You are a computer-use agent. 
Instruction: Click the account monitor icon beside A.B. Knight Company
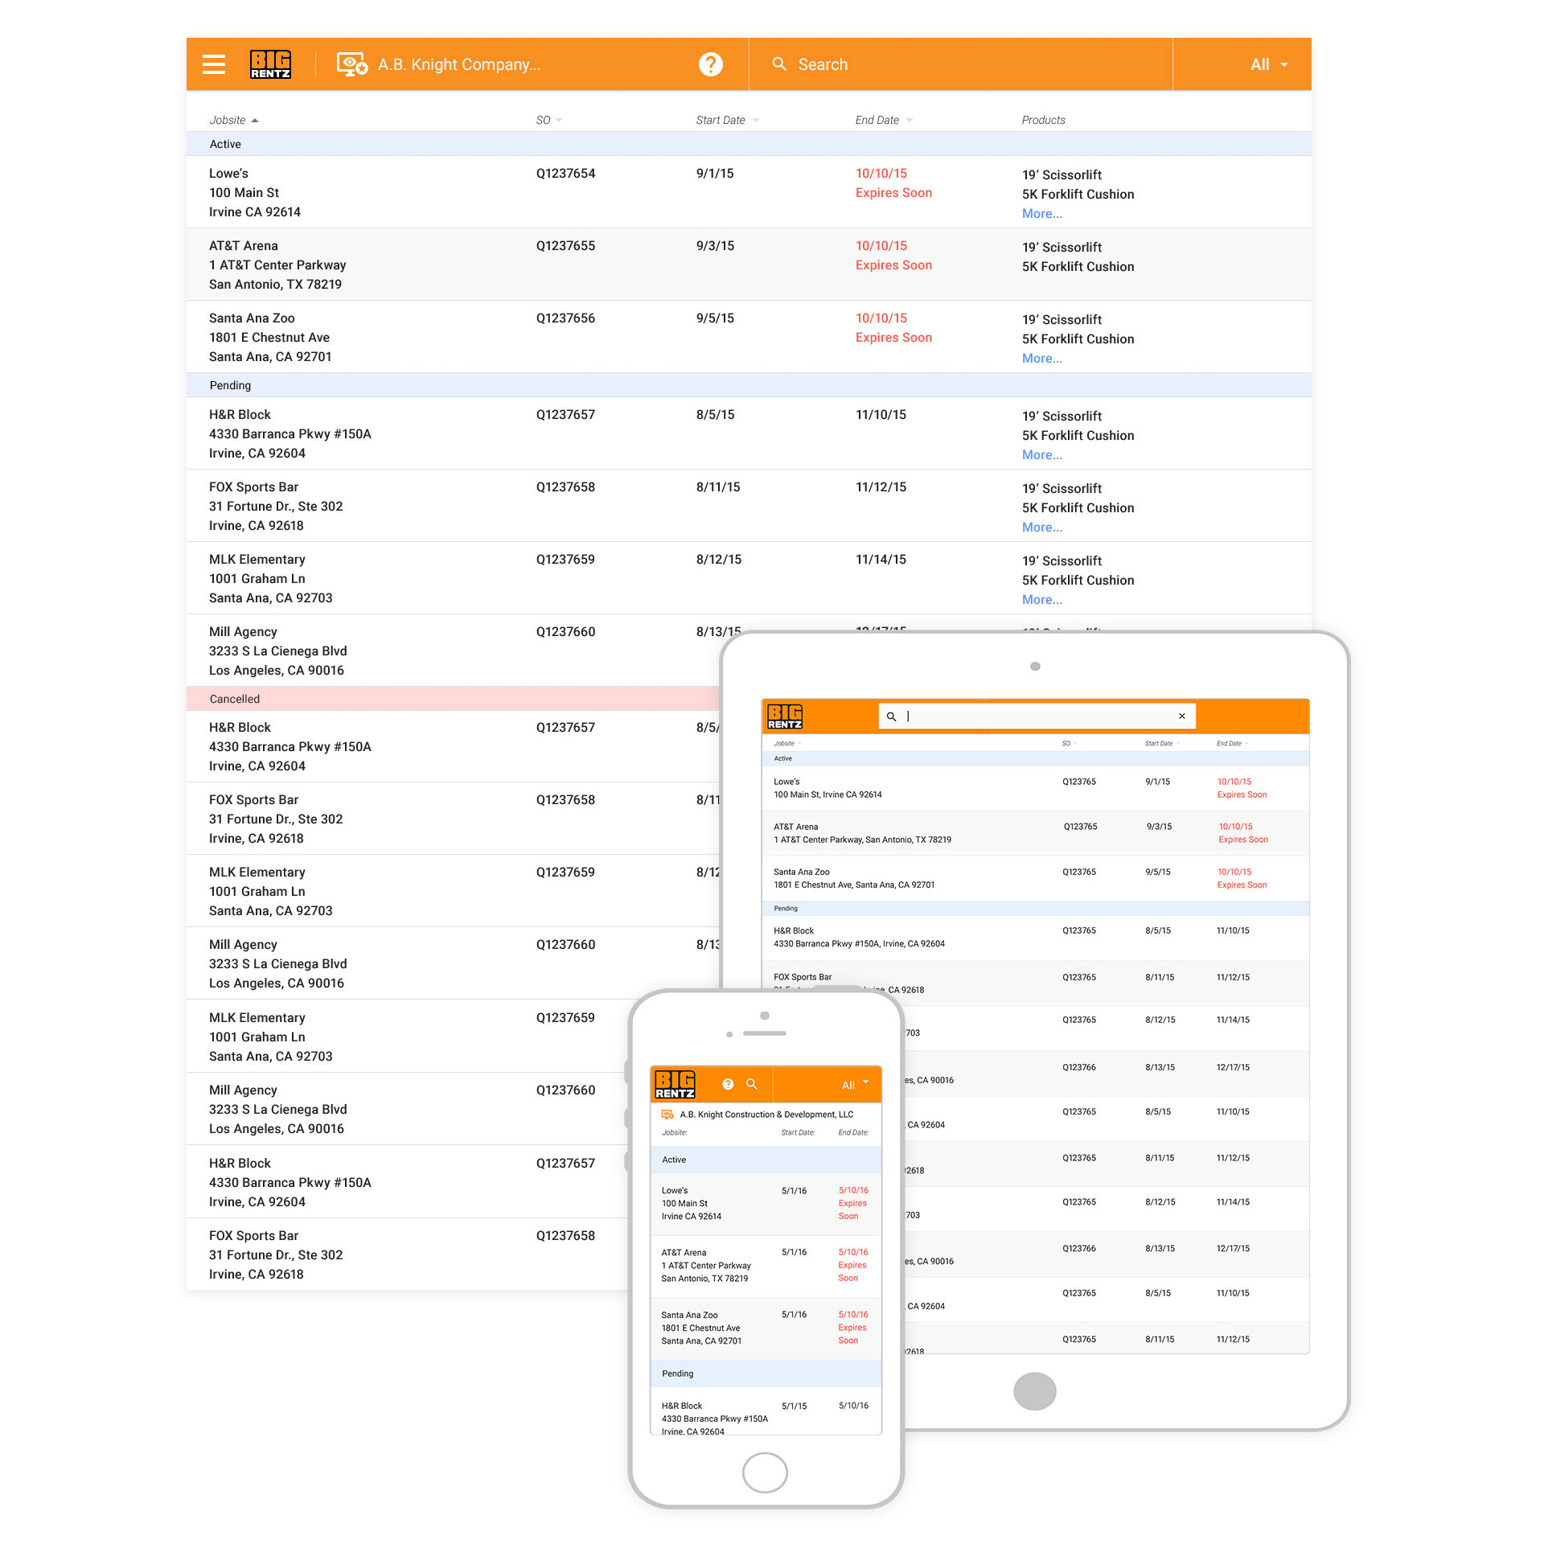coord(352,64)
